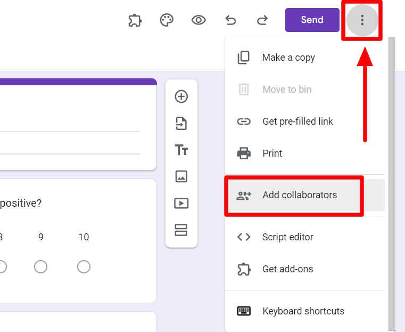Add a section from the sidebar
The width and height of the screenshot is (405, 332).
181,230
